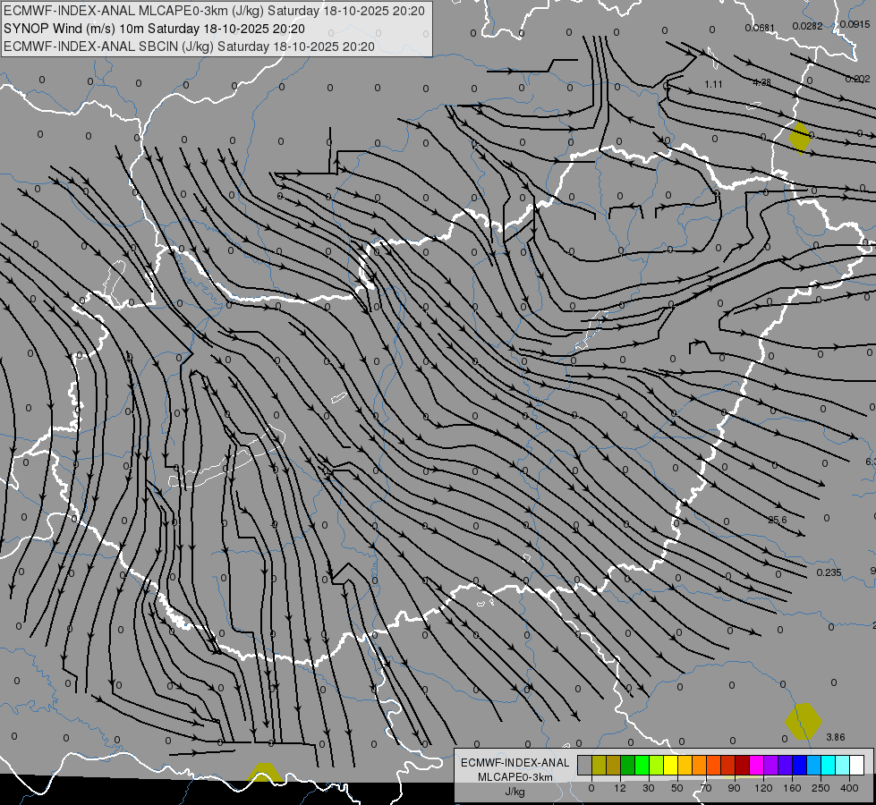Click the legend tick label 50
Screen dimensions: 876x805
pyautogui.click(x=677, y=788)
